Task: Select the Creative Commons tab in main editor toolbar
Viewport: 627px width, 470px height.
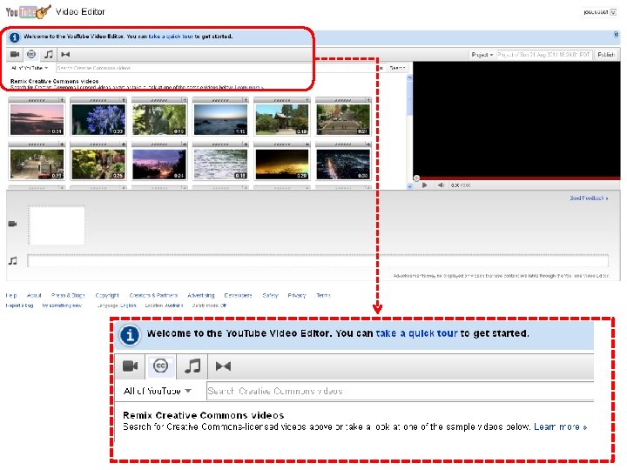Action: [31, 54]
